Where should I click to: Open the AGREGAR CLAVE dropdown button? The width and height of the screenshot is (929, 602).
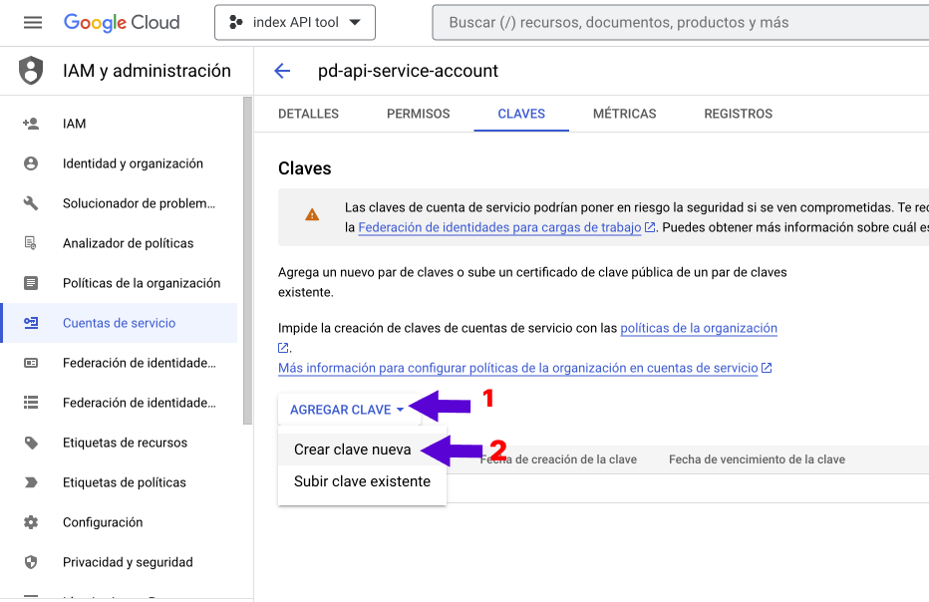tap(349, 410)
